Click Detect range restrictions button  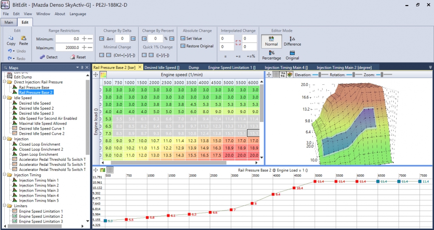click(48, 57)
